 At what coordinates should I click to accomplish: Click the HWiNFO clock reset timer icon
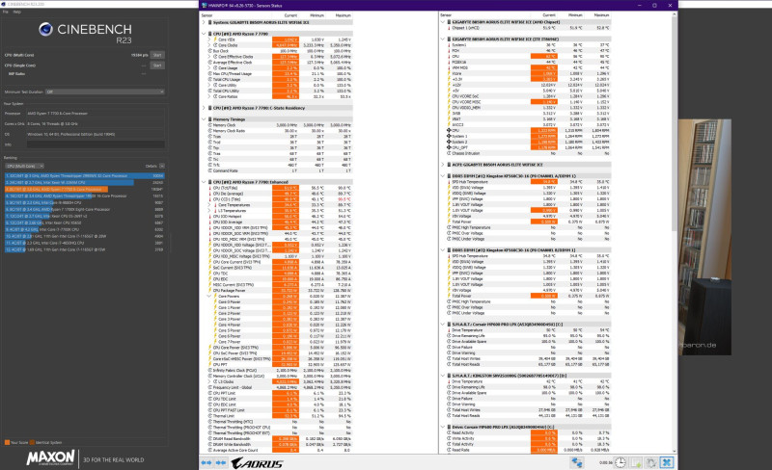[620, 462]
